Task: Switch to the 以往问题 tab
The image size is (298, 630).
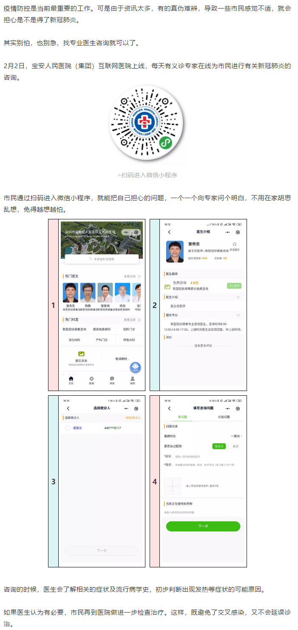Action: click(x=224, y=417)
